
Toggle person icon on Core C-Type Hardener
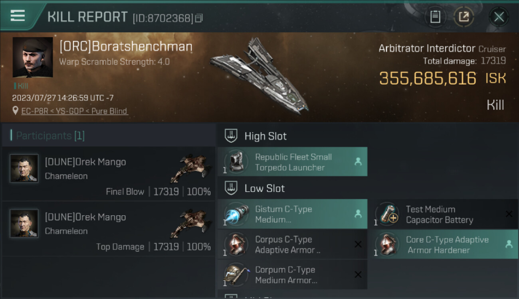[x=509, y=244]
